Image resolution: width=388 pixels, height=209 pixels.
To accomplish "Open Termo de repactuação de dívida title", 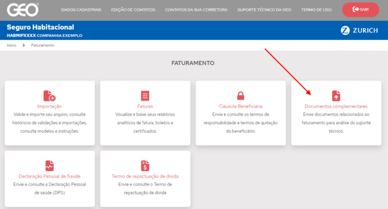I will tap(145, 176).
